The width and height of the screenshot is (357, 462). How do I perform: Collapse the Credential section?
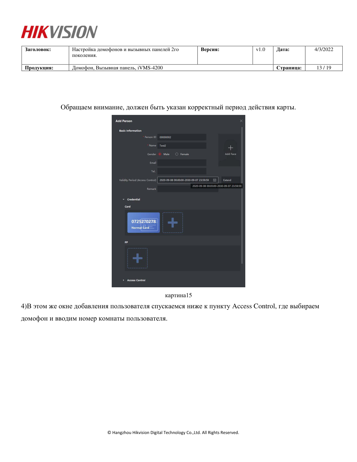[x=124, y=199]
